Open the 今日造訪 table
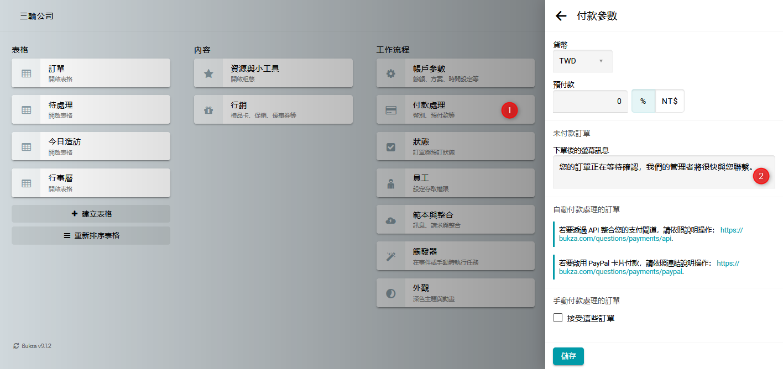Image resolution: width=783 pixels, height=369 pixels. point(91,146)
